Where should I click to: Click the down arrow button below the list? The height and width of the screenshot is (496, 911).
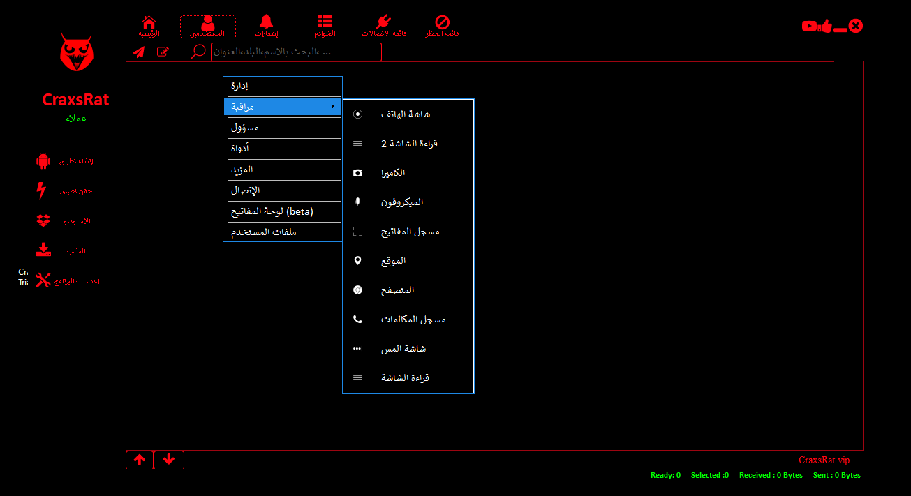169,460
